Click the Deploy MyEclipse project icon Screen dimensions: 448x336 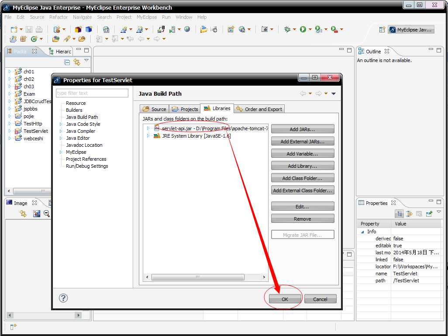pos(161,29)
